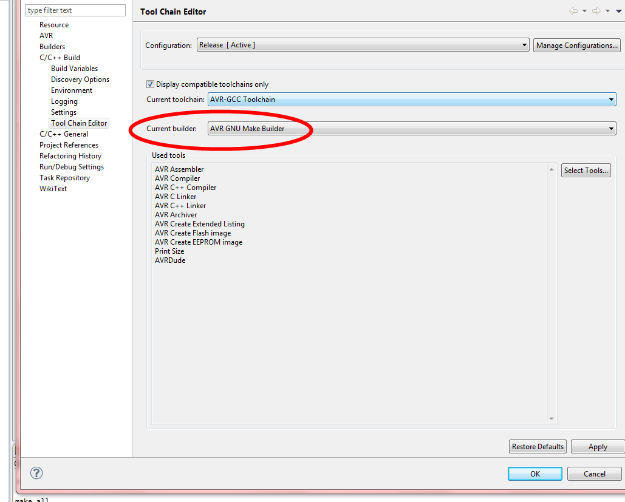This screenshot has width=625, height=502.
Task: Click the help question mark icon
Action: [36, 473]
